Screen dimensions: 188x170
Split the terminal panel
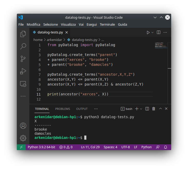point(147,109)
